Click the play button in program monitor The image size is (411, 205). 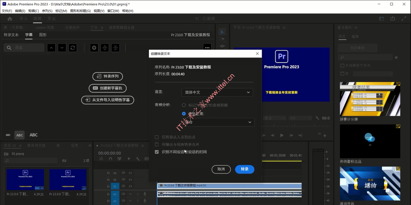point(282,135)
